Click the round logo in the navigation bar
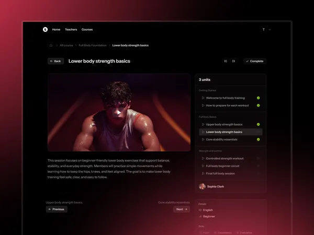Viewport: 314px width, 235px height. pos(45,30)
